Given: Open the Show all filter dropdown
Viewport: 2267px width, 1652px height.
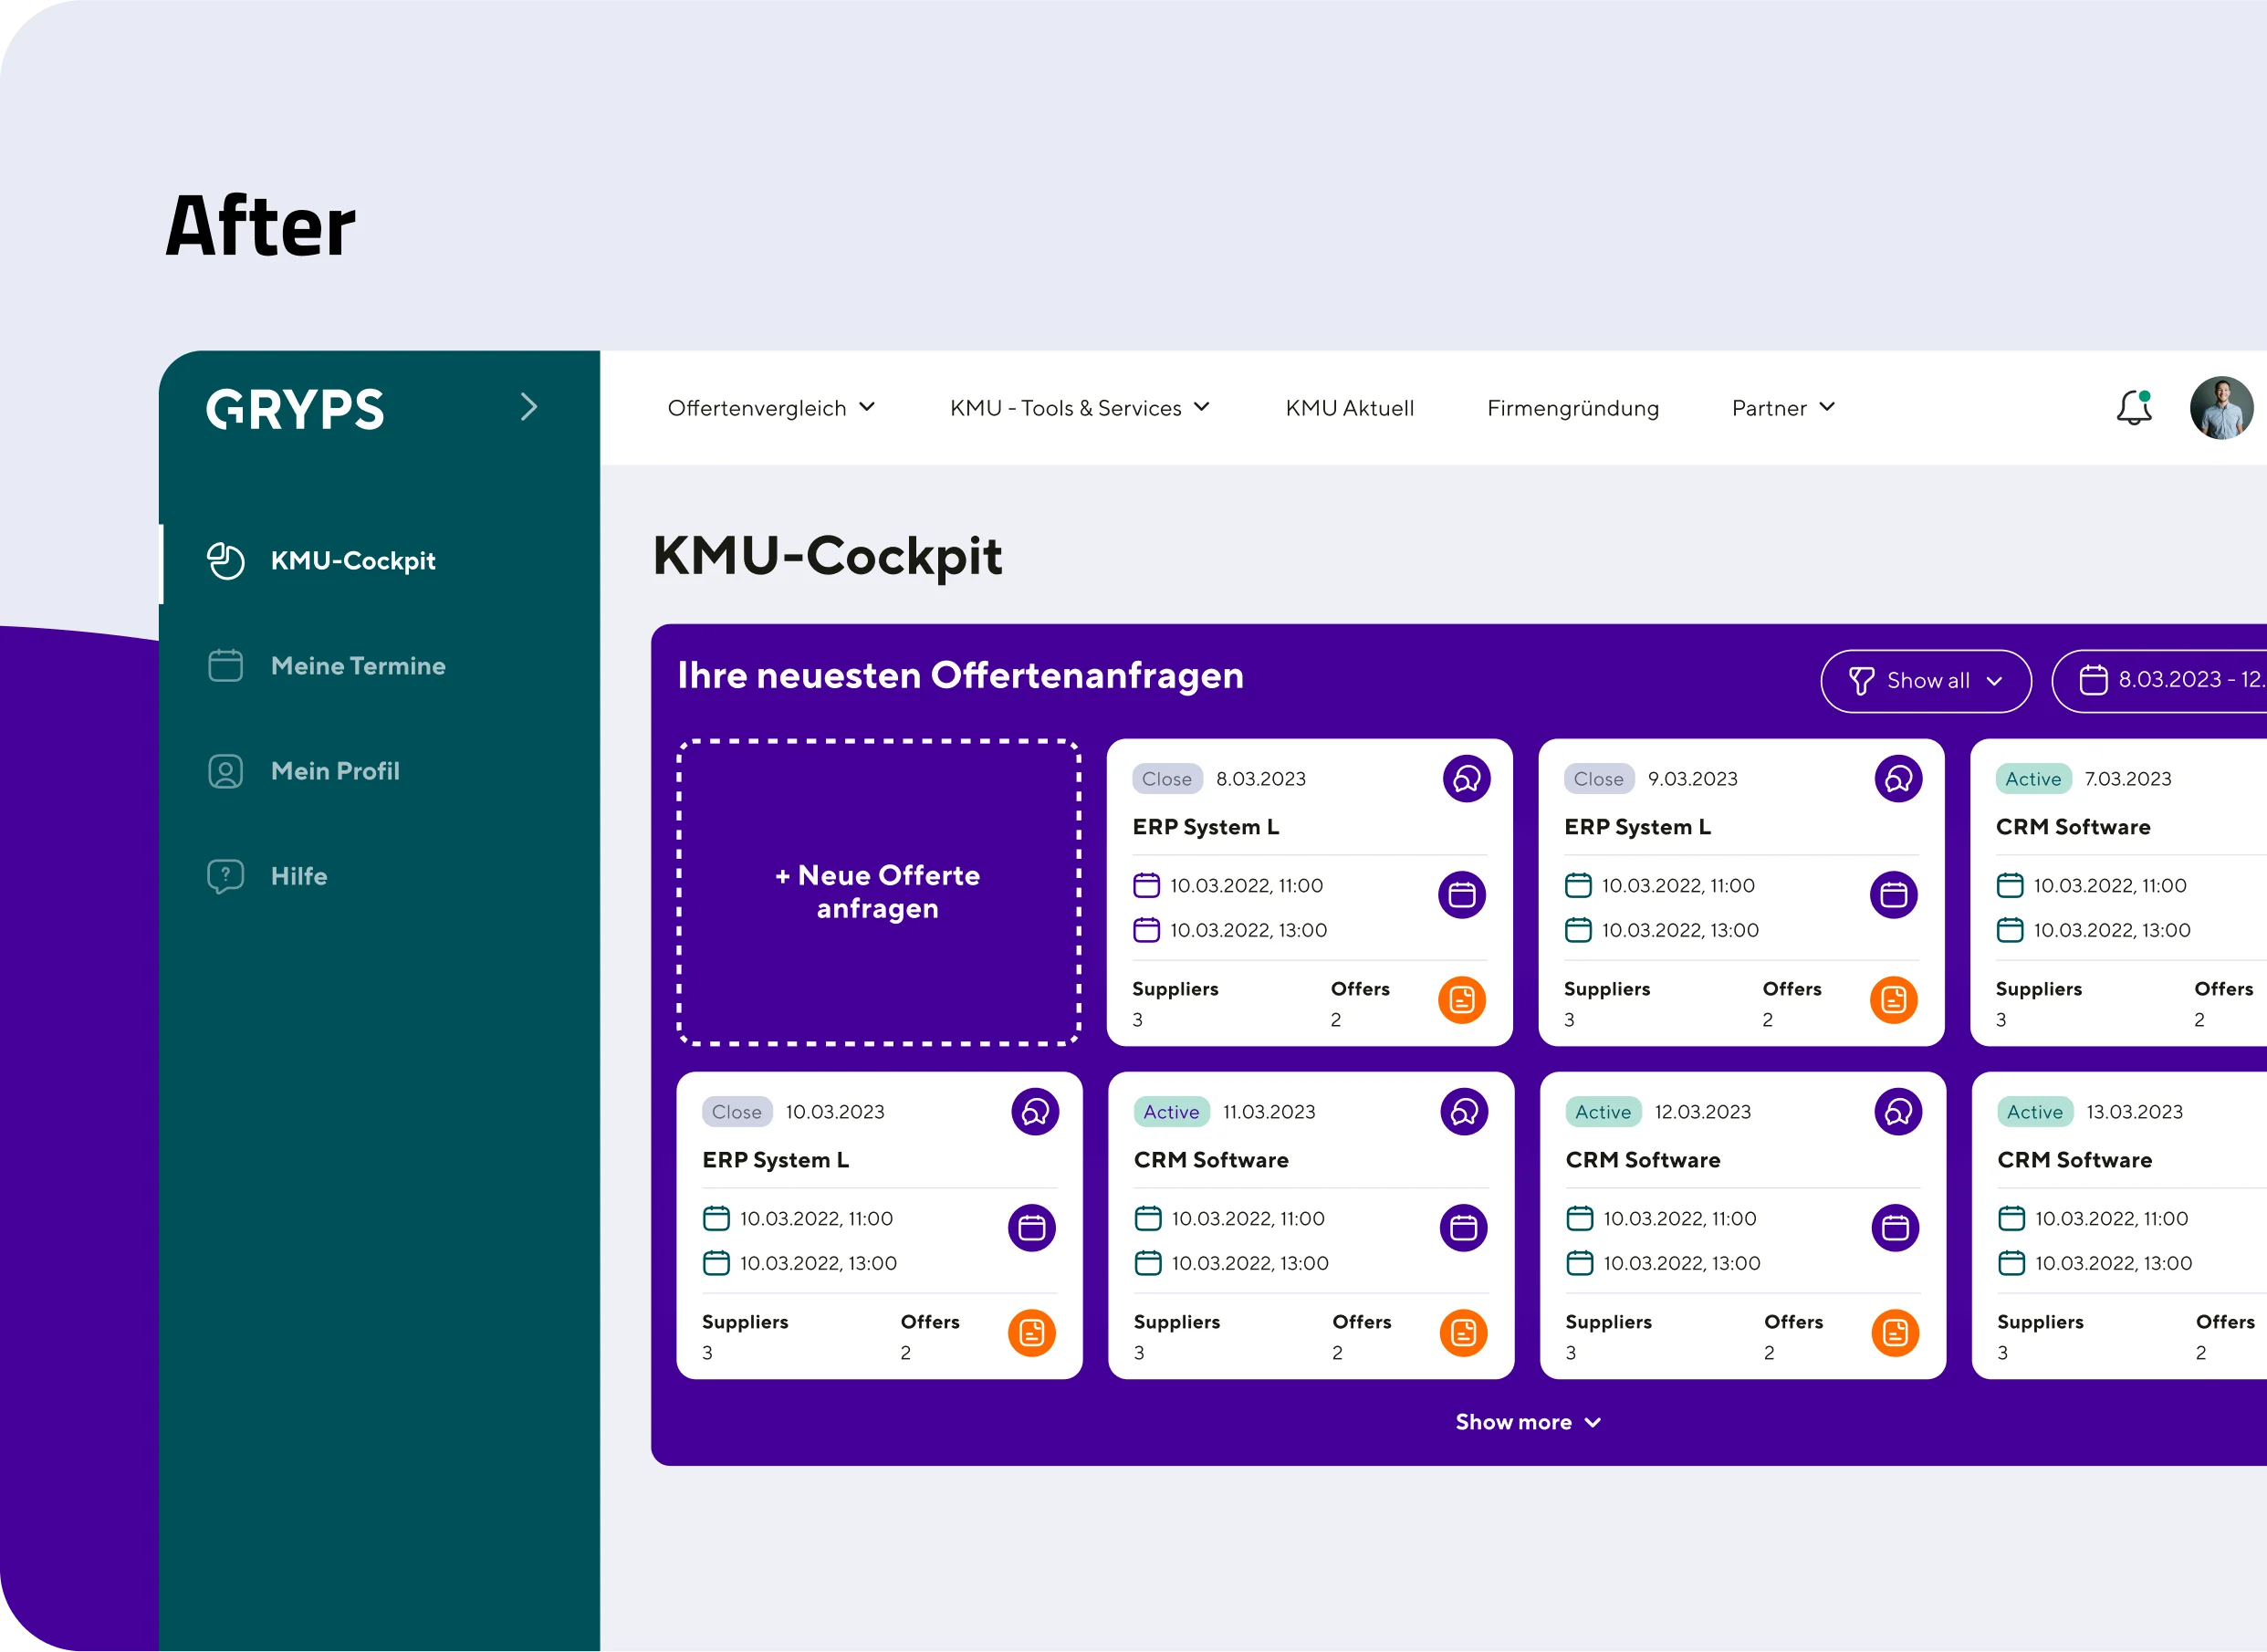Looking at the screenshot, I should click(1925, 681).
